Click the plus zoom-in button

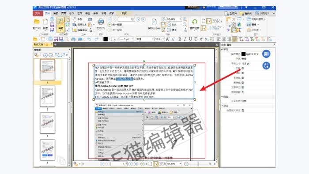(169, 25)
